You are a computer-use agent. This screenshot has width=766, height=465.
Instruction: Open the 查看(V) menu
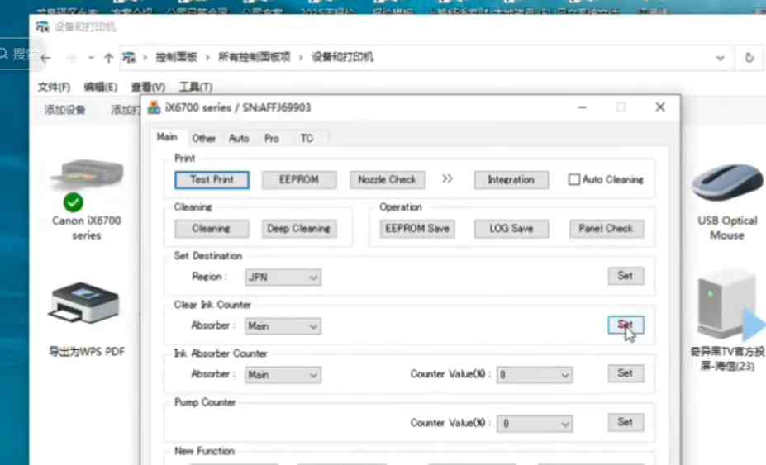pyautogui.click(x=148, y=87)
